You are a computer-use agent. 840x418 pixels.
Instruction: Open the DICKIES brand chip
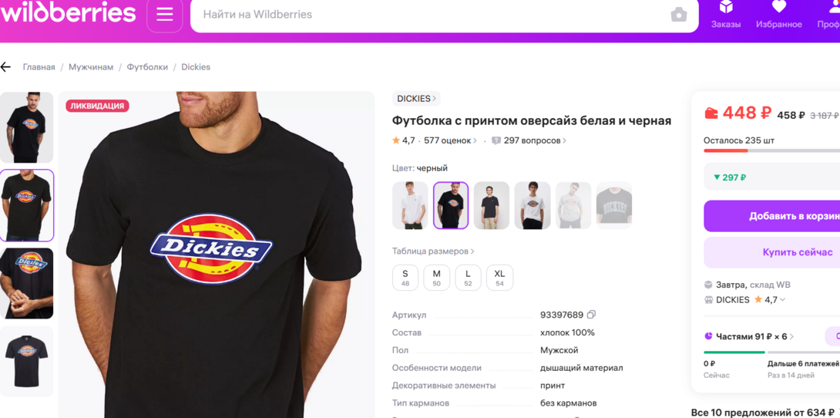pyautogui.click(x=416, y=99)
